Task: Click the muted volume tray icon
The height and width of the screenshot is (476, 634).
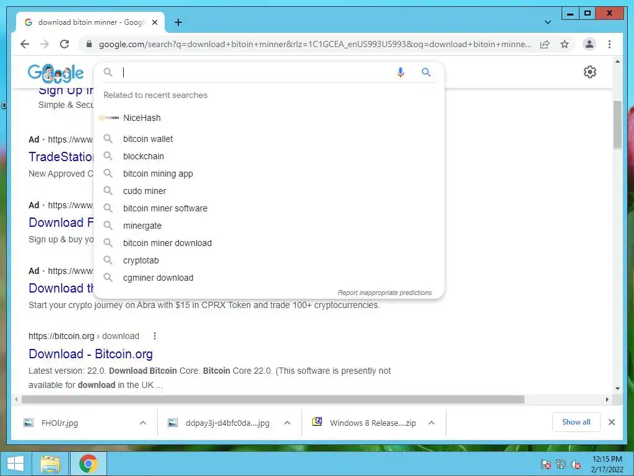Action: (x=576, y=464)
